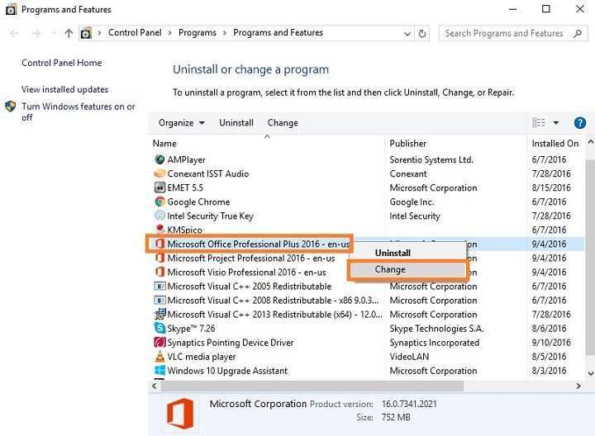Screen dimensions: 595x436
Task: Sort by the Installed On column header
Action: coord(555,144)
